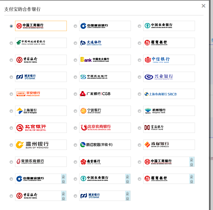The height and width of the screenshot is (210, 213).
Task: Select radio for 中国银行 企业 option
Action: pos(11,196)
